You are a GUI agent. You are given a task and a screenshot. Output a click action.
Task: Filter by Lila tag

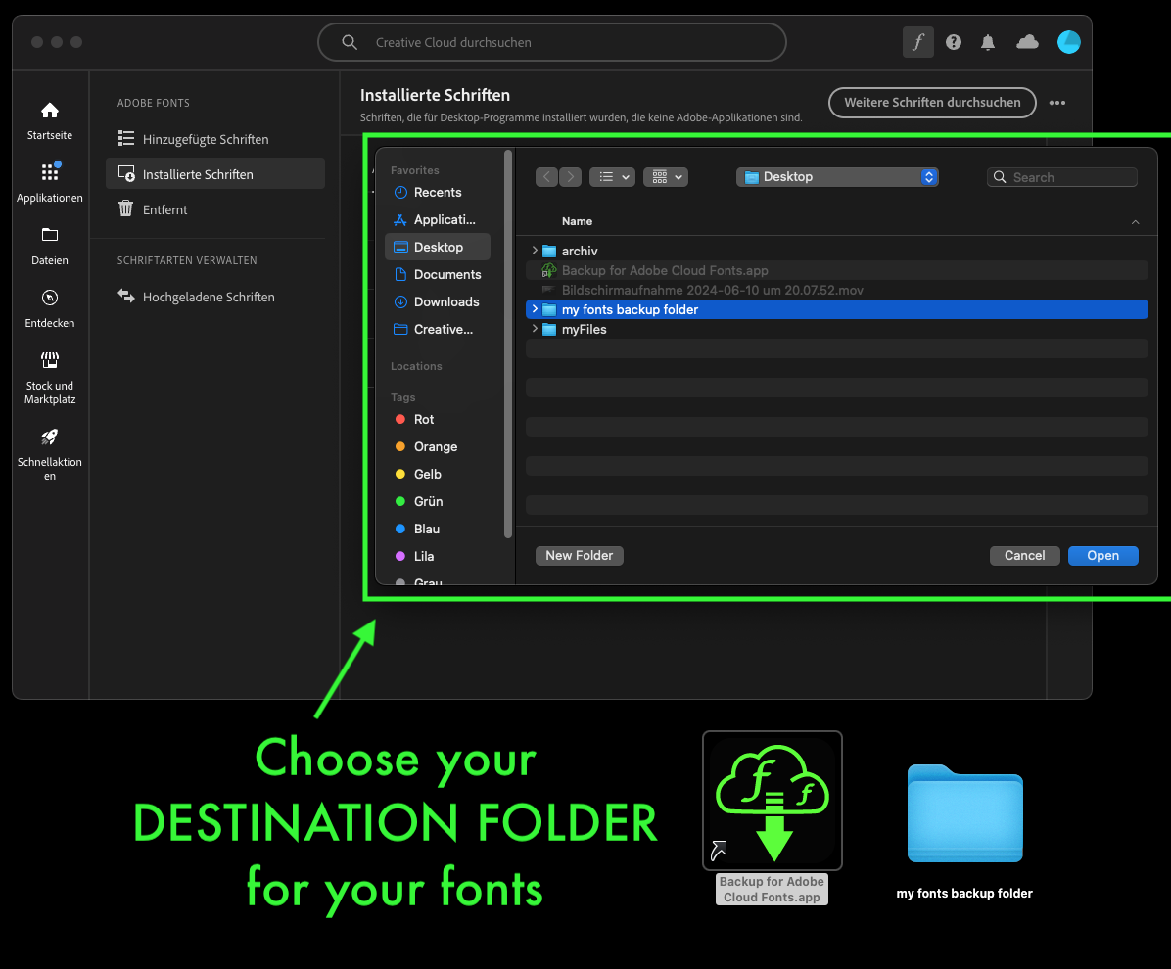coord(438,556)
